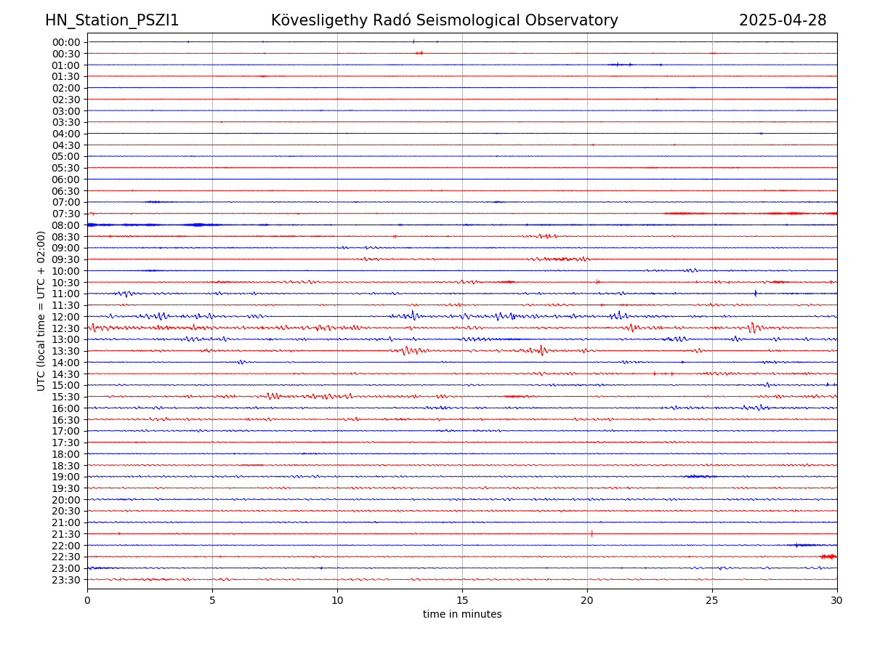Click the vertical UTC local time axis label

(x=41, y=311)
